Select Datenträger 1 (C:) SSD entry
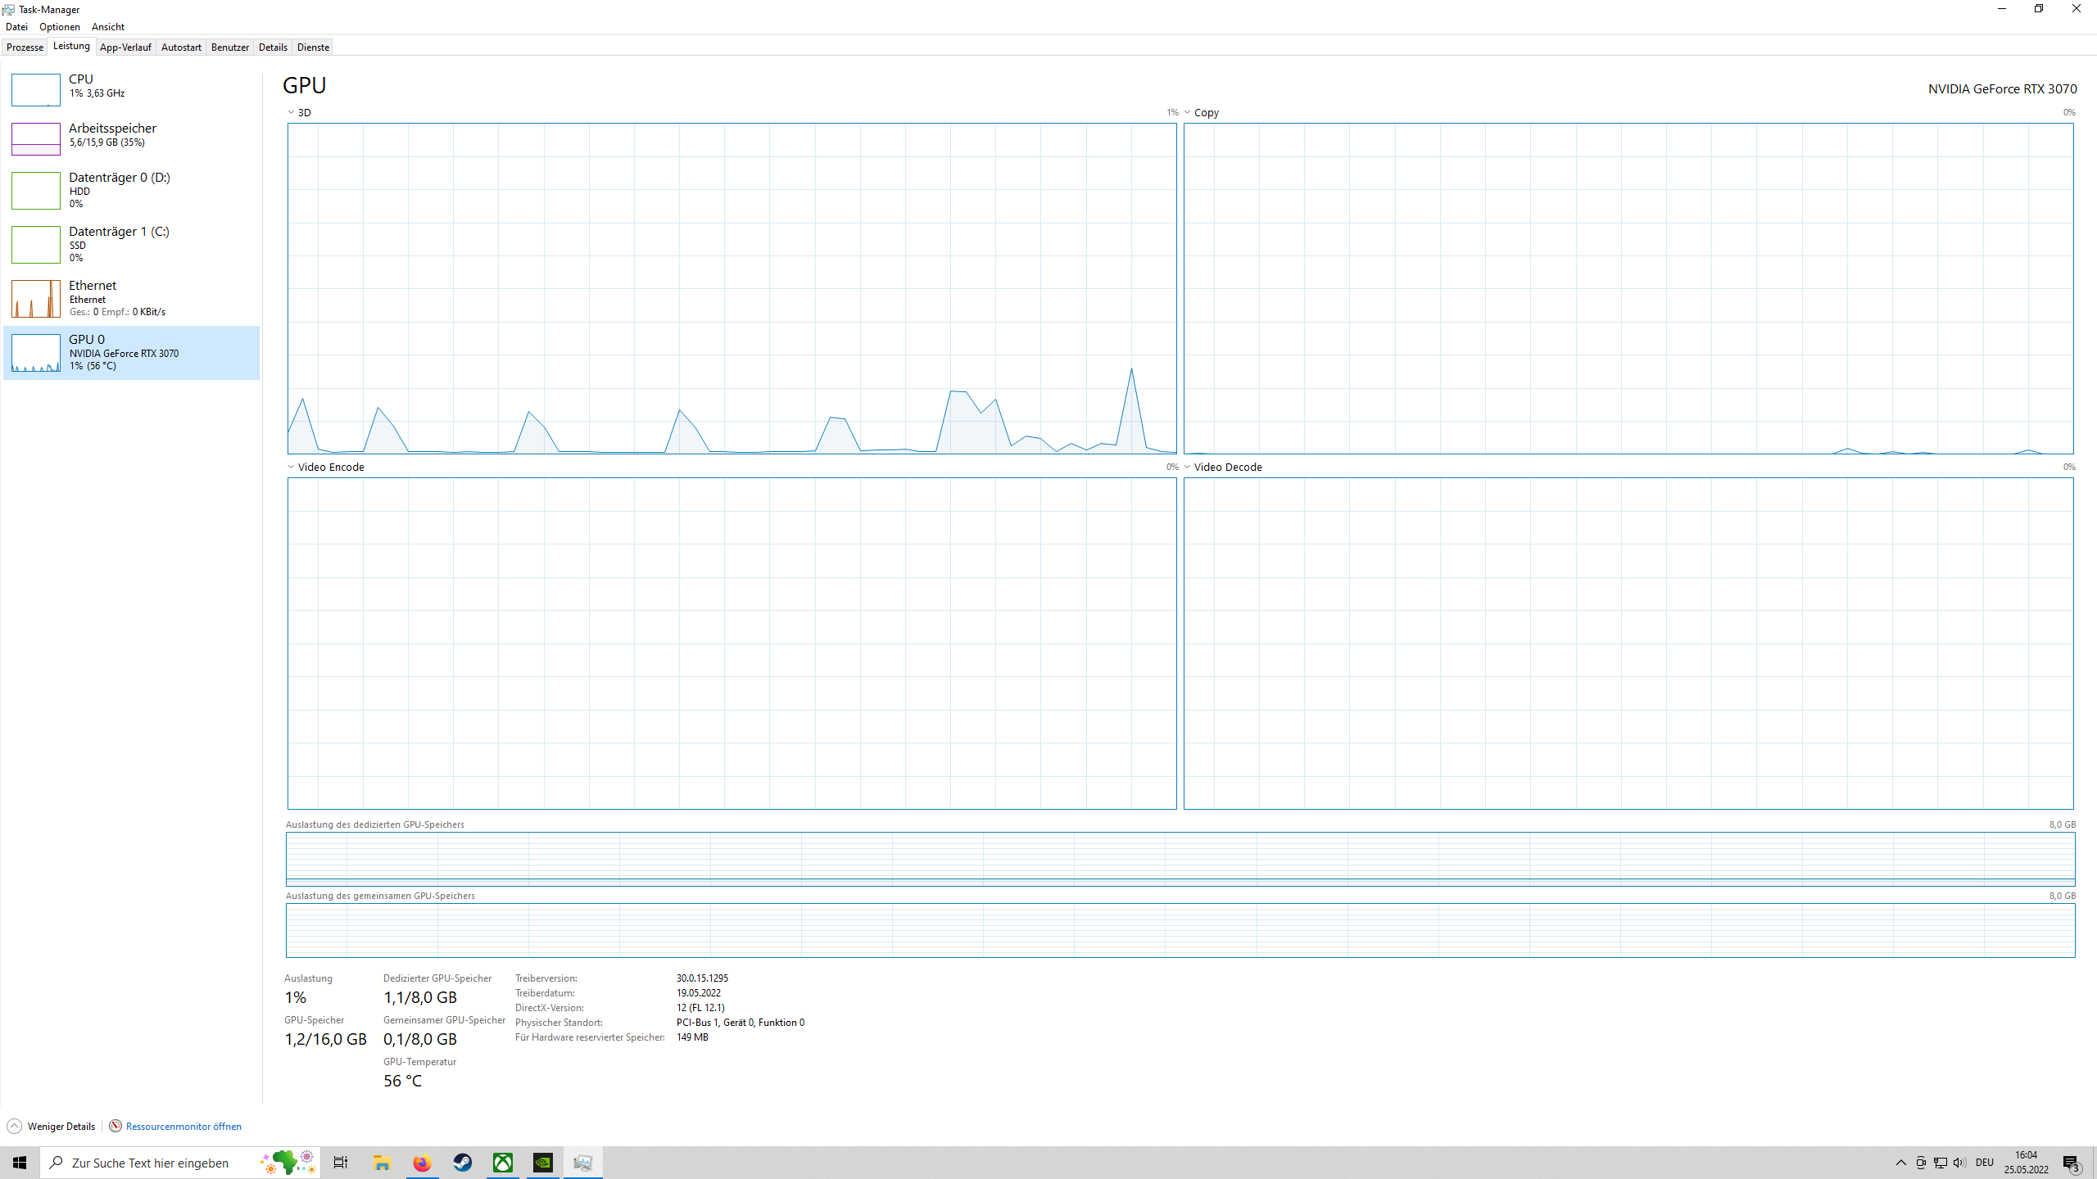Viewport: 2097px width, 1179px height. (x=119, y=243)
